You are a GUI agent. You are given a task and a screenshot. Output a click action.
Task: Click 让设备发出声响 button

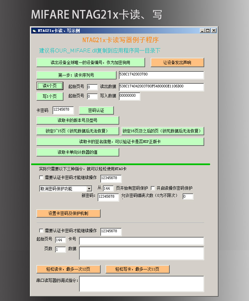[177, 62]
